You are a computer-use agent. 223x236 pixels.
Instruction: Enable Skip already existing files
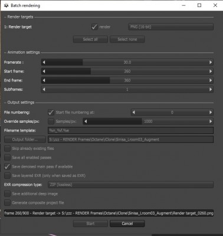point(7,149)
